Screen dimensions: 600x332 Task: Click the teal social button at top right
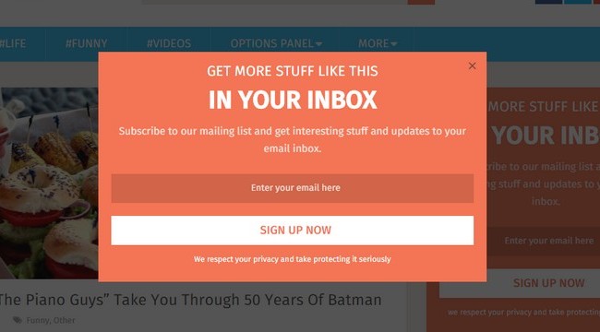click(x=578, y=2)
